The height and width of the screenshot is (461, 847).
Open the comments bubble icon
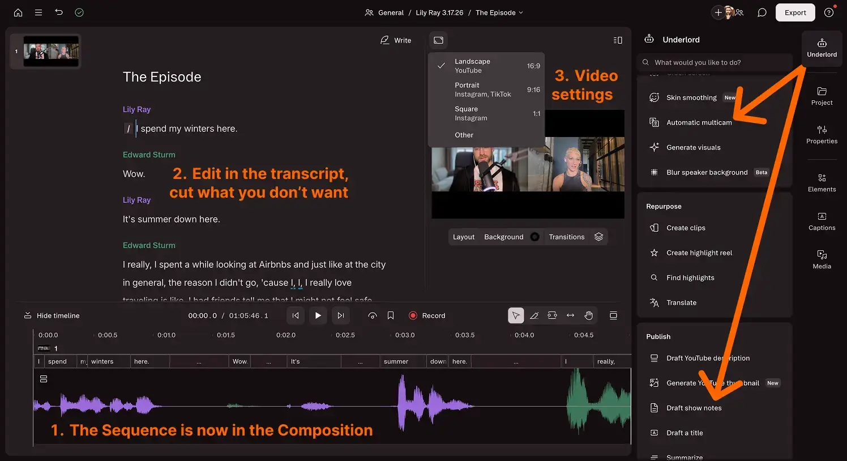(762, 12)
